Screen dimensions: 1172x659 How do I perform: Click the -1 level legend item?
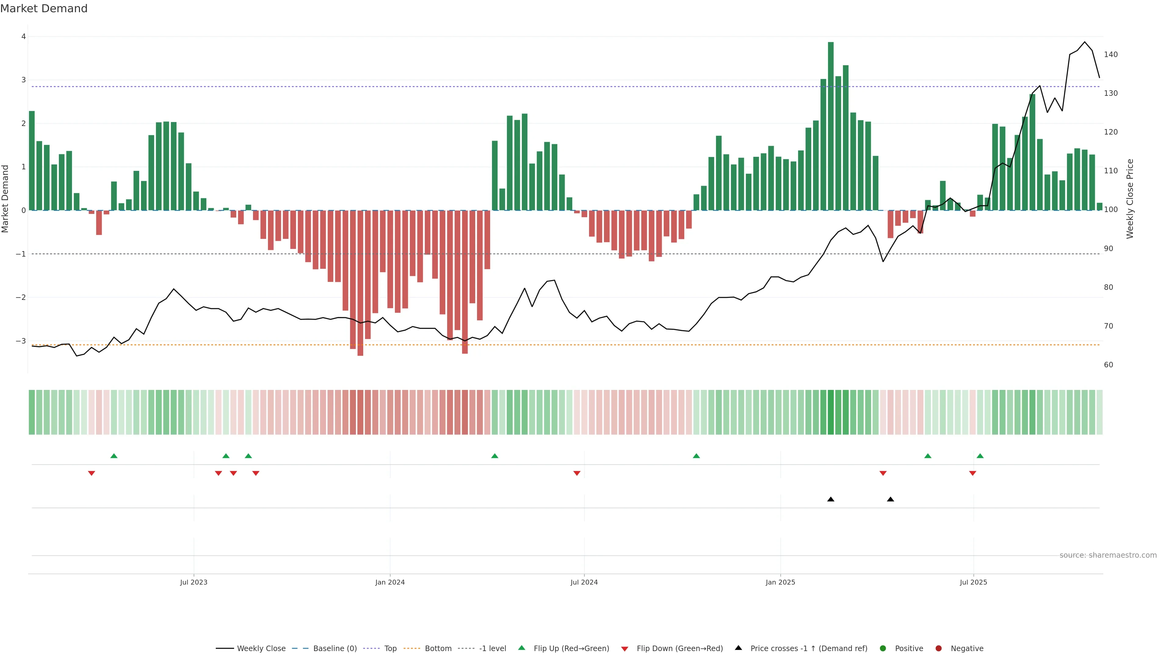492,648
